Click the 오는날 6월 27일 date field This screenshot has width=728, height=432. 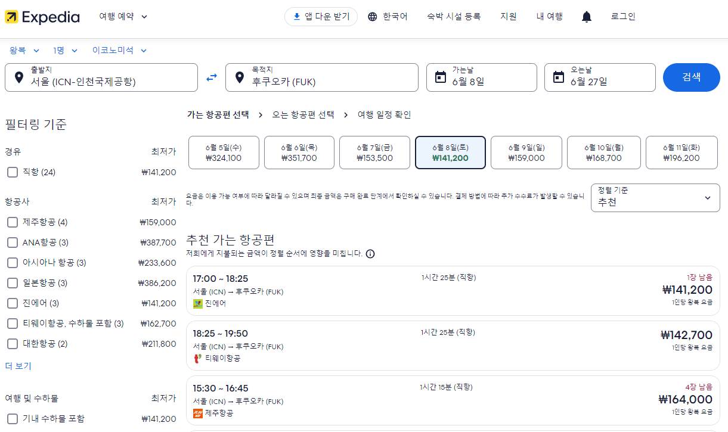[600, 77]
